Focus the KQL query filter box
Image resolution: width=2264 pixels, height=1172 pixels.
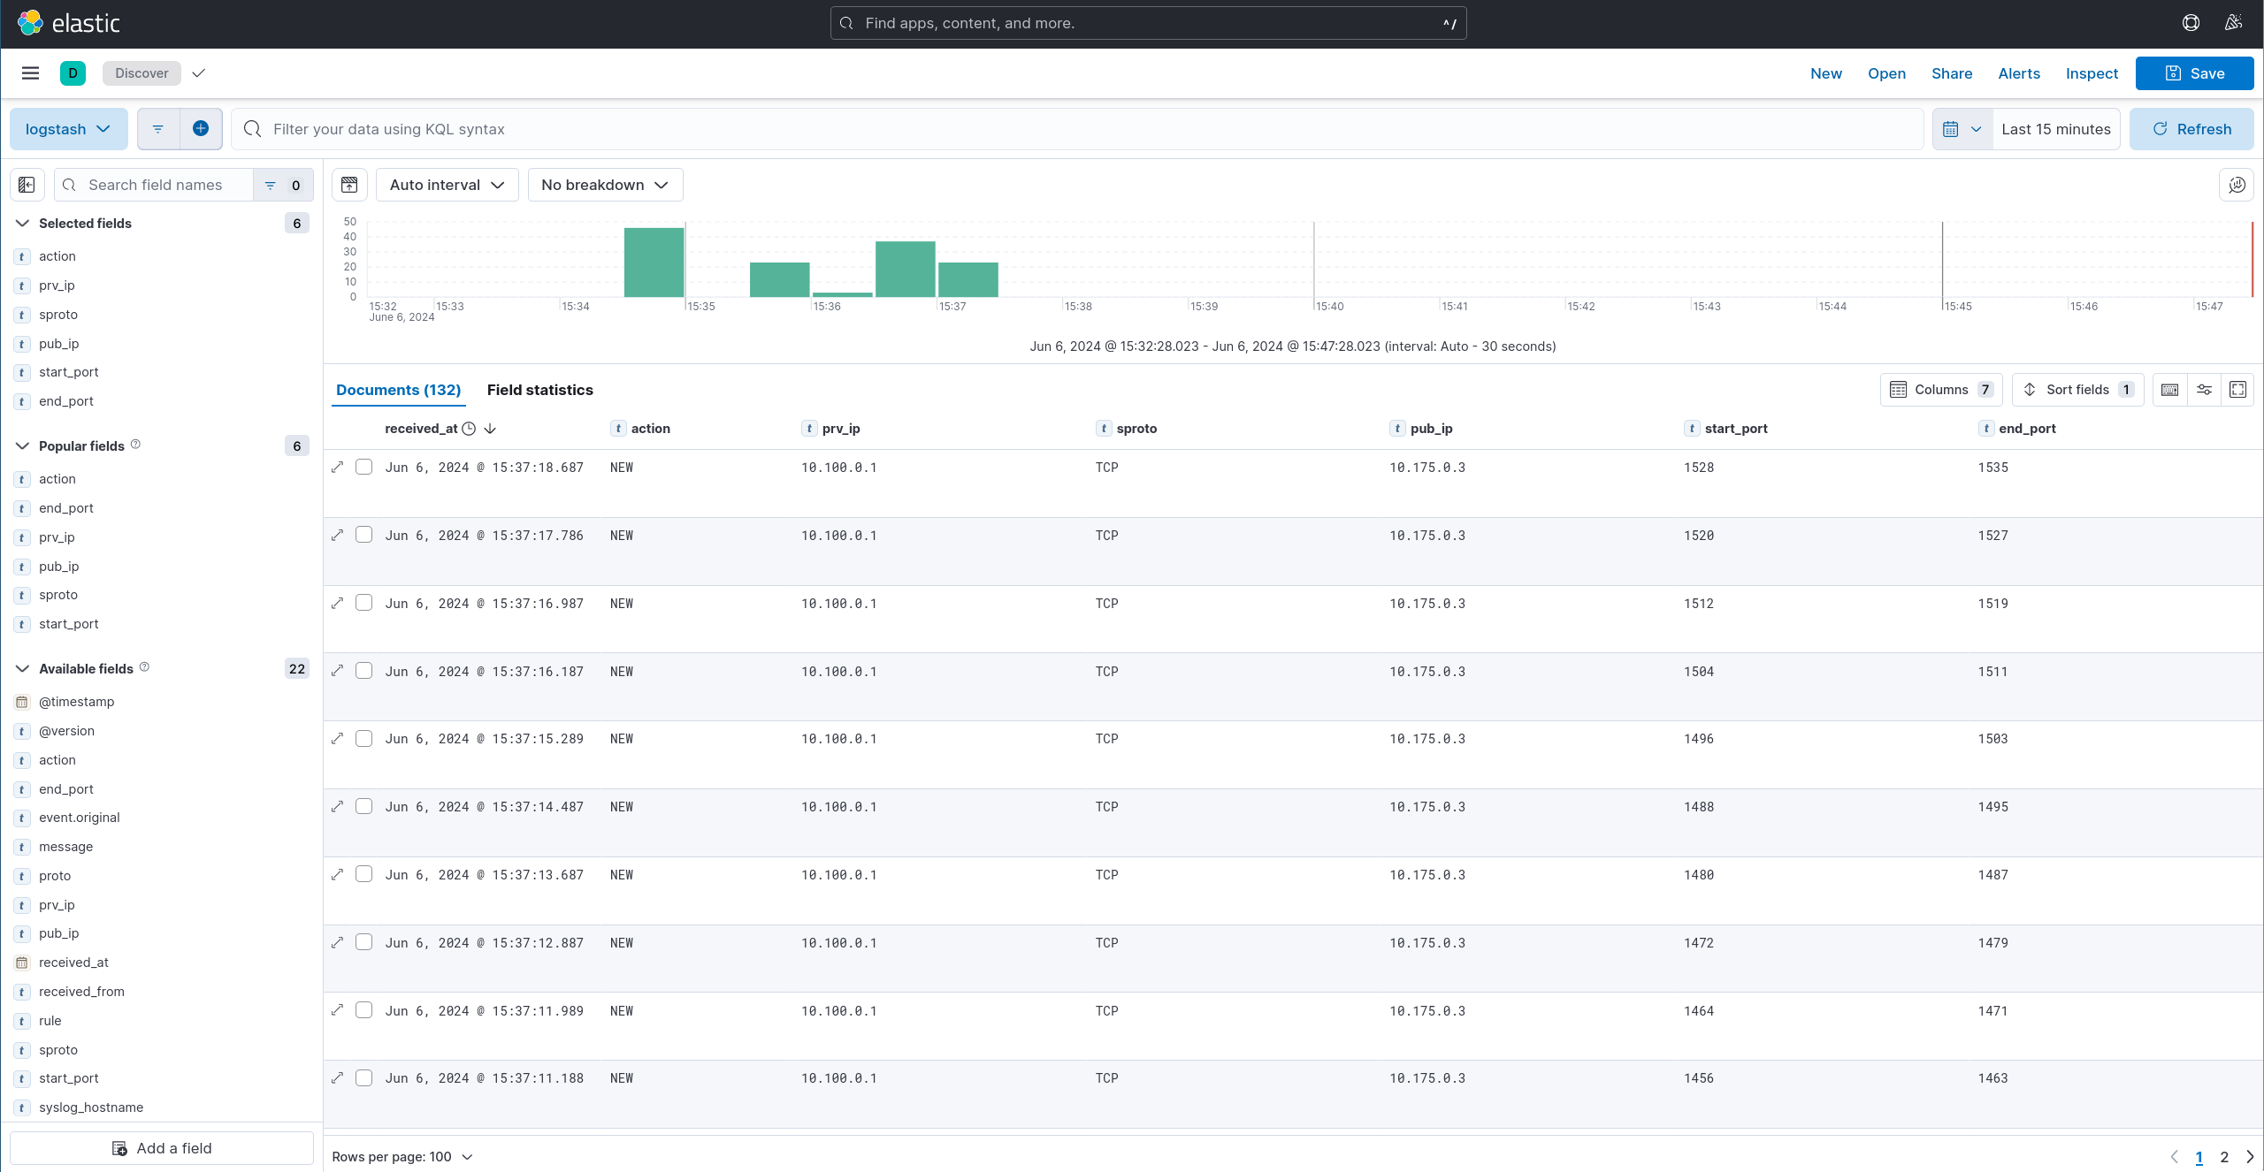pos(1077,129)
